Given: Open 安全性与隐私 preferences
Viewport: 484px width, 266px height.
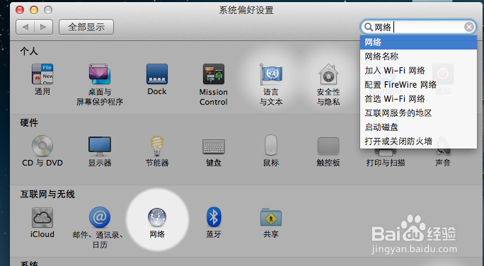Looking at the screenshot, I should pos(328,74).
